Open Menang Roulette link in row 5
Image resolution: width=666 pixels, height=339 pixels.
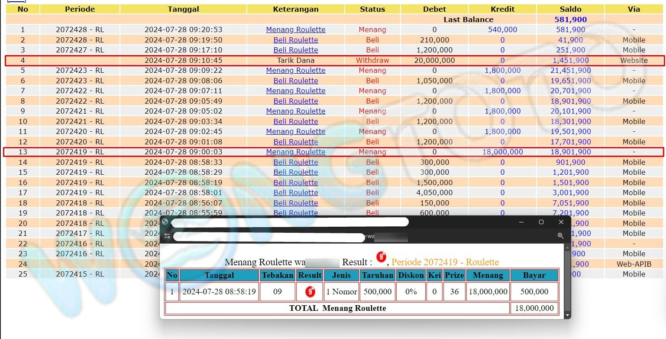click(295, 70)
